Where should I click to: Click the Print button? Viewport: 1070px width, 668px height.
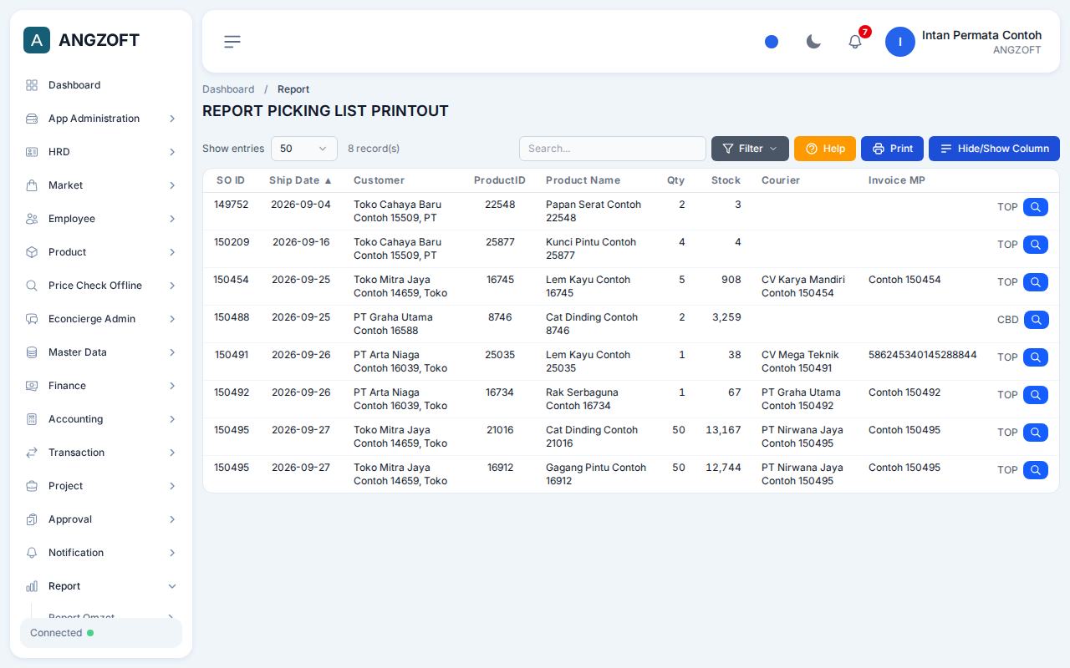tap(892, 149)
